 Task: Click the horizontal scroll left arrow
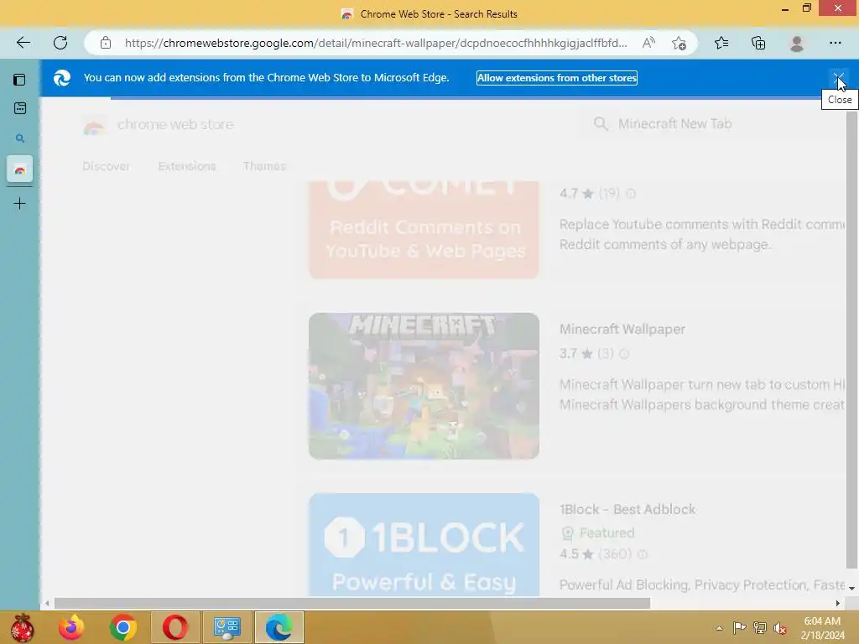pyautogui.click(x=47, y=603)
